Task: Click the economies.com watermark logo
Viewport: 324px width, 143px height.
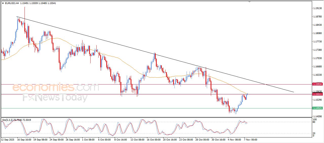Action: (56, 87)
